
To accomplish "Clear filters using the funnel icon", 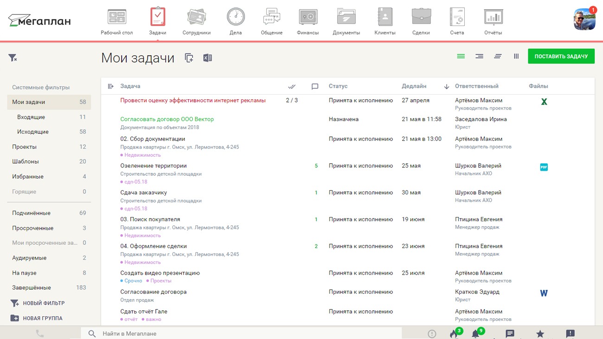I will (x=13, y=58).
